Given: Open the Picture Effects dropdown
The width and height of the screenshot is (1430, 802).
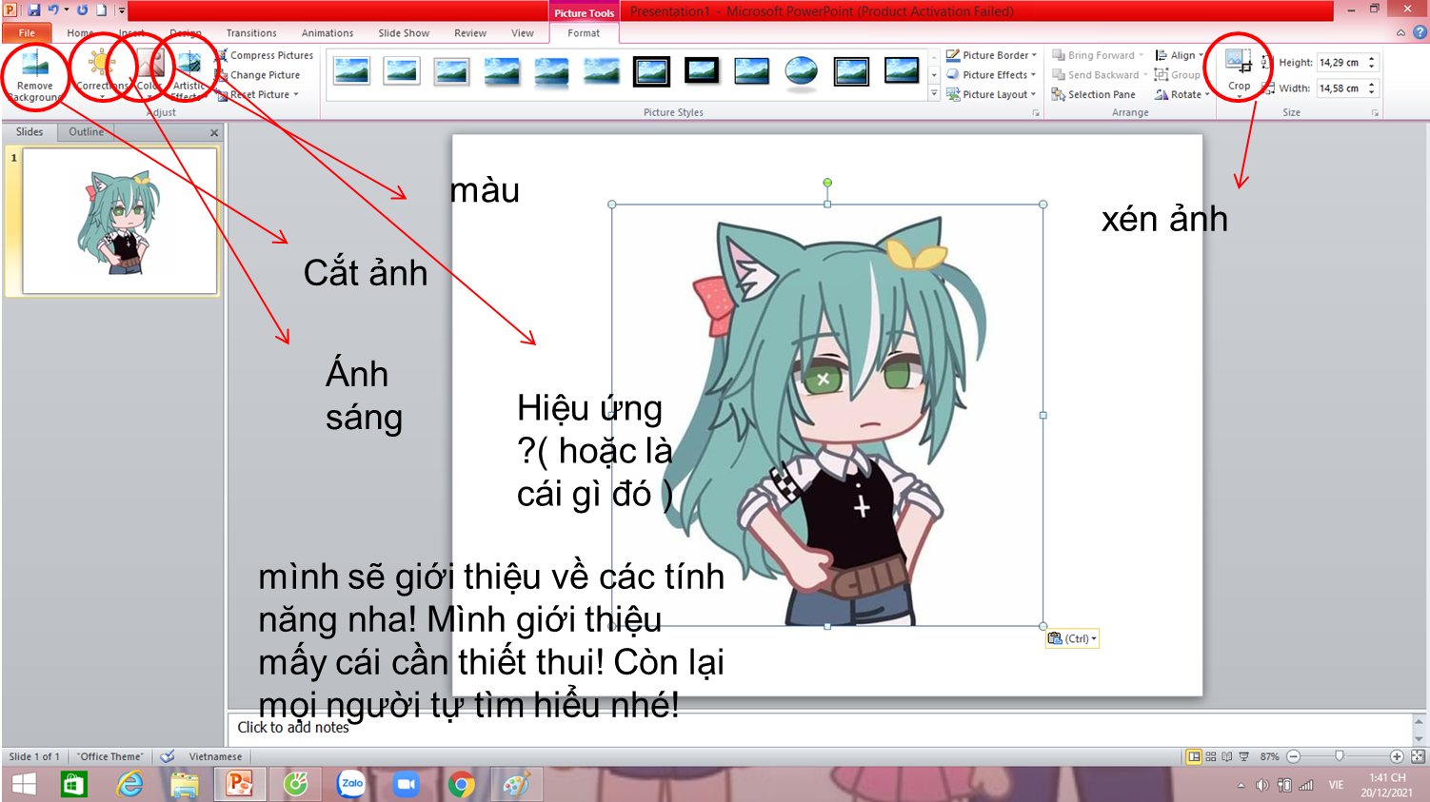Looking at the screenshot, I should 992,75.
